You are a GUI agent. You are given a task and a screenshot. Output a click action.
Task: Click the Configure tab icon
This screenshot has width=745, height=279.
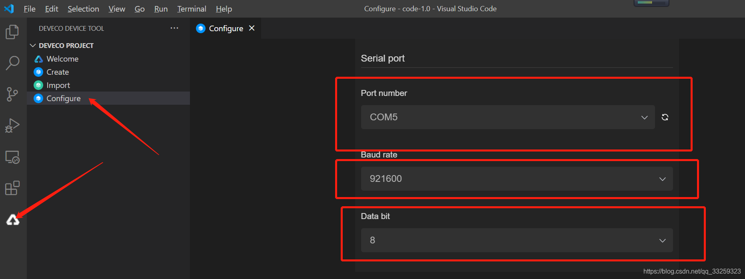click(201, 28)
